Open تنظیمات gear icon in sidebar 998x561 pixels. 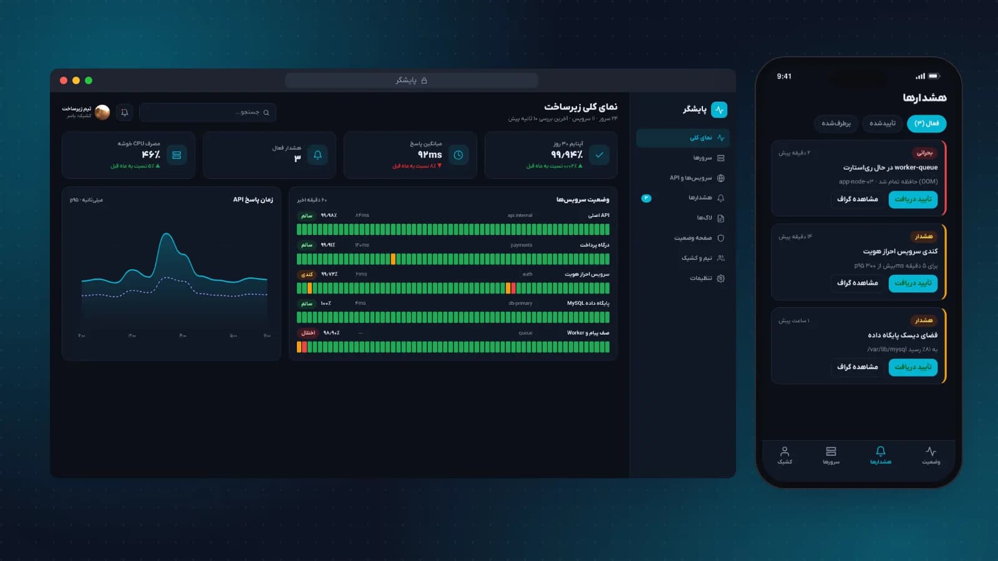click(721, 279)
